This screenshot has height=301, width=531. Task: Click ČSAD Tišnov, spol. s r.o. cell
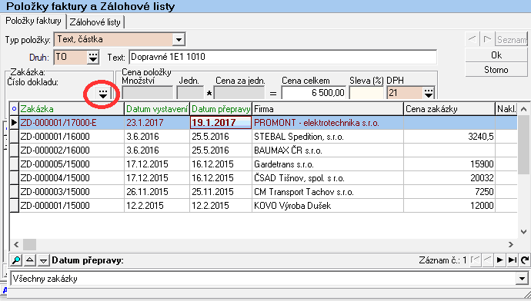(328, 178)
